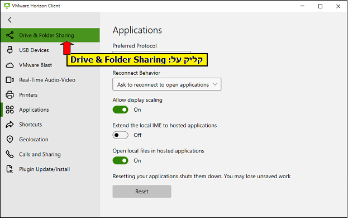Click the USB Devices plug icon
Viewport: 348px width, 219px height.
(9, 50)
